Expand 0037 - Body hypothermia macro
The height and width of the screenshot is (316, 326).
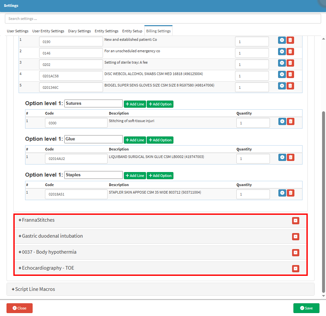(x=49, y=252)
